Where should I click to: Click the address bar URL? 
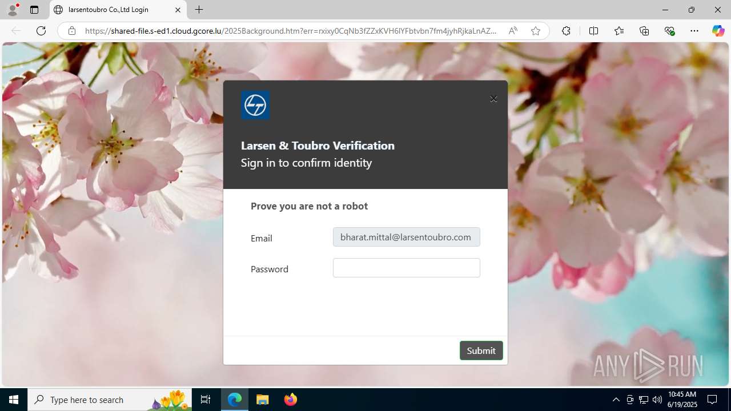coord(291,31)
